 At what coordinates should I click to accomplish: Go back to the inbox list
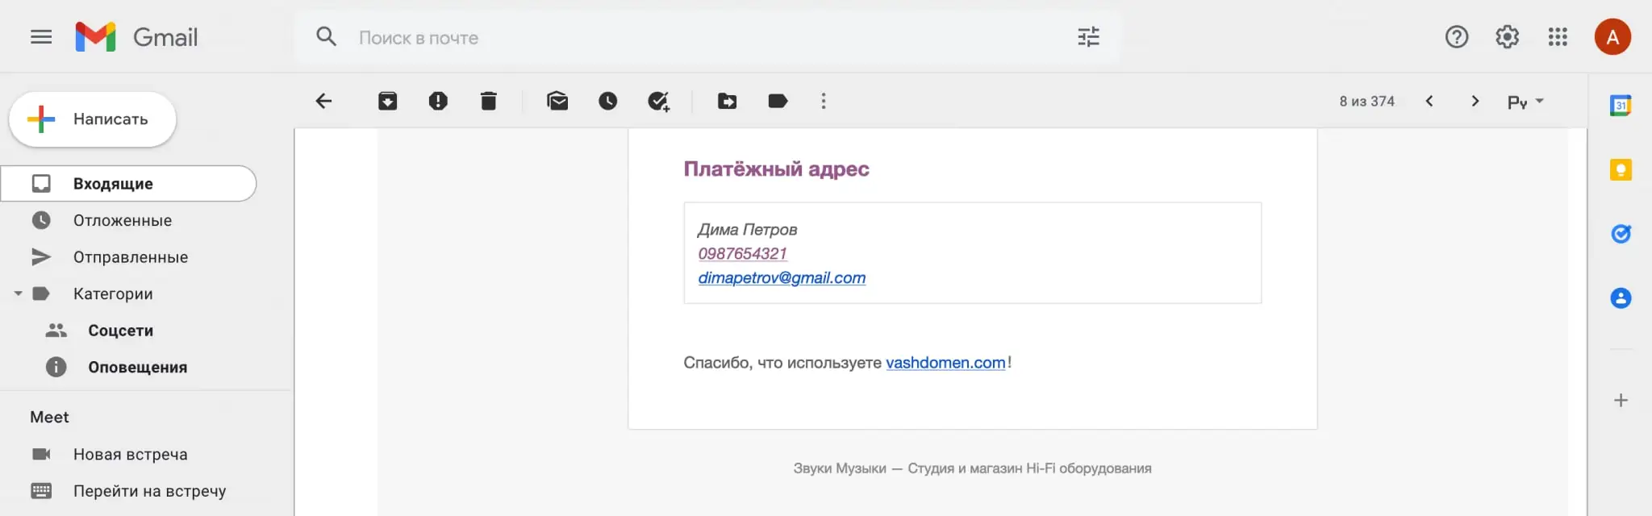click(x=323, y=101)
